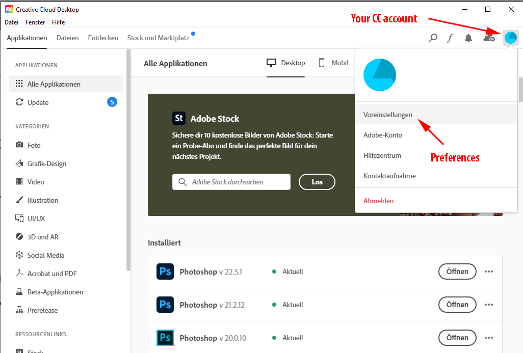Switch to the Mobil tab

tap(340, 63)
